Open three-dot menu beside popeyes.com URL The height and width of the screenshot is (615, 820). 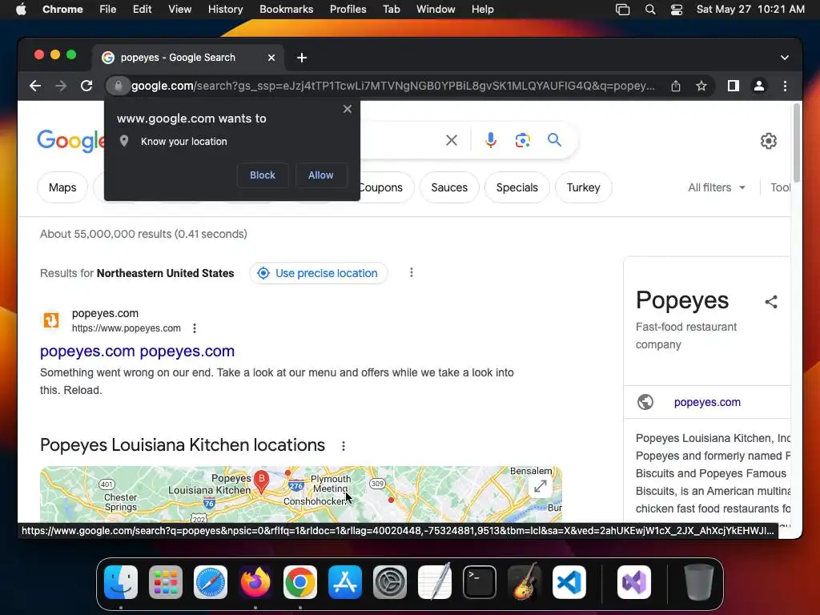(195, 328)
